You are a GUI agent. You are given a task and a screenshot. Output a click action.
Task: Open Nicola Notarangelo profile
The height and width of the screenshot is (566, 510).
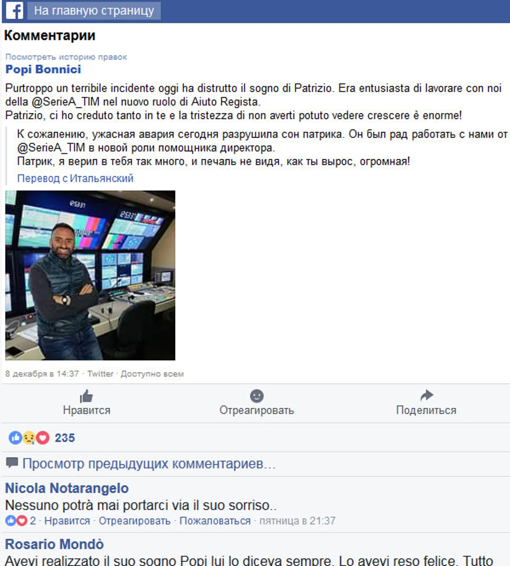tap(67, 488)
